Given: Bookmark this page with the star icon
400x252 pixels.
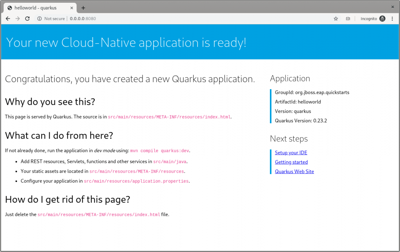Looking at the screenshot, I should pos(336,18).
